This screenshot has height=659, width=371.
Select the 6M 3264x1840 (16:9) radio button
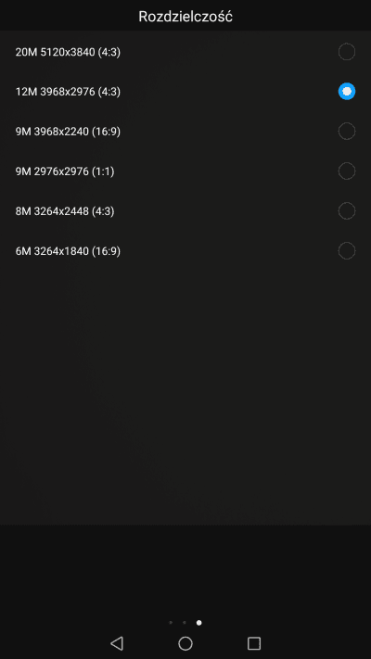pos(347,250)
